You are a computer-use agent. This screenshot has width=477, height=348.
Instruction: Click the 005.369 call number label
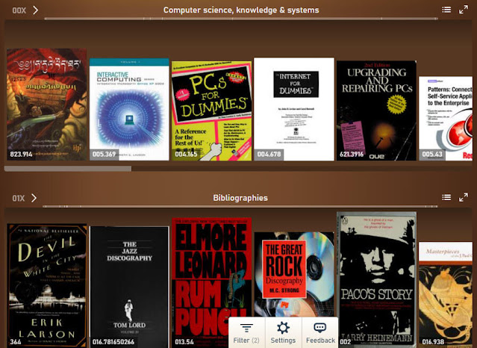[104, 155]
